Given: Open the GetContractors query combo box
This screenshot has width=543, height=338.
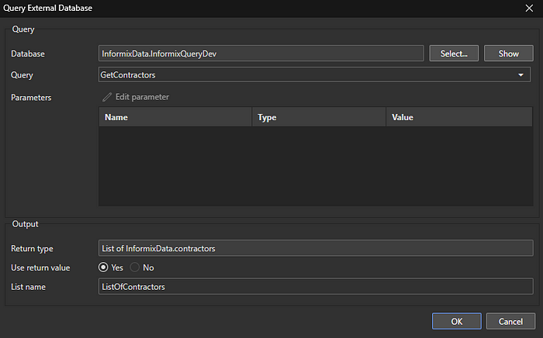Looking at the screenshot, I should click(310, 75).
